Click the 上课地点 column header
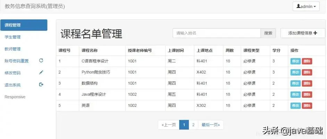The width and height of the screenshot is (327, 139). coord(204,50)
